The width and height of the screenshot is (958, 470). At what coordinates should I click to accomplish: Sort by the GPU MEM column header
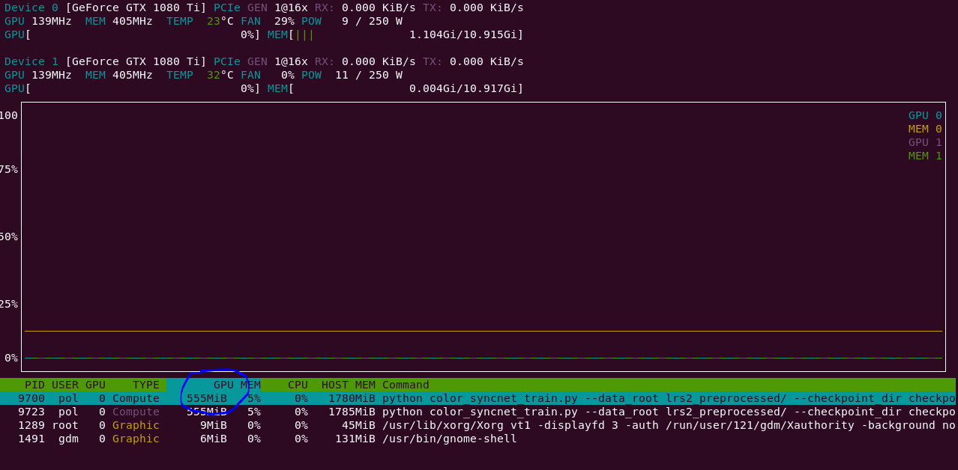(x=237, y=385)
